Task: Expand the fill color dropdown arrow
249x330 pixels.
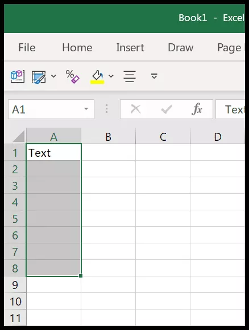Action: click(x=111, y=76)
